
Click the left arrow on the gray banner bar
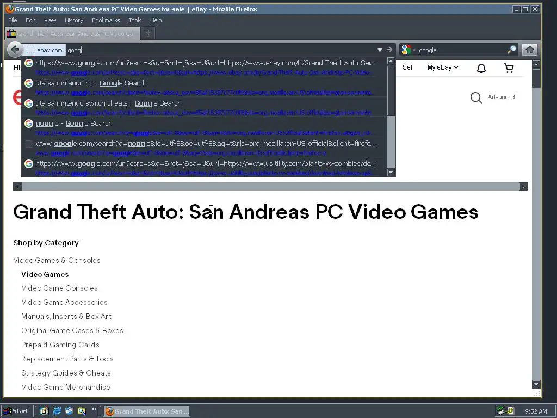pos(17,187)
